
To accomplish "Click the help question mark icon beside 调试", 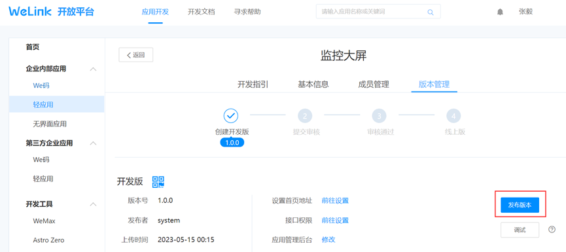I will pyautogui.click(x=552, y=229).
